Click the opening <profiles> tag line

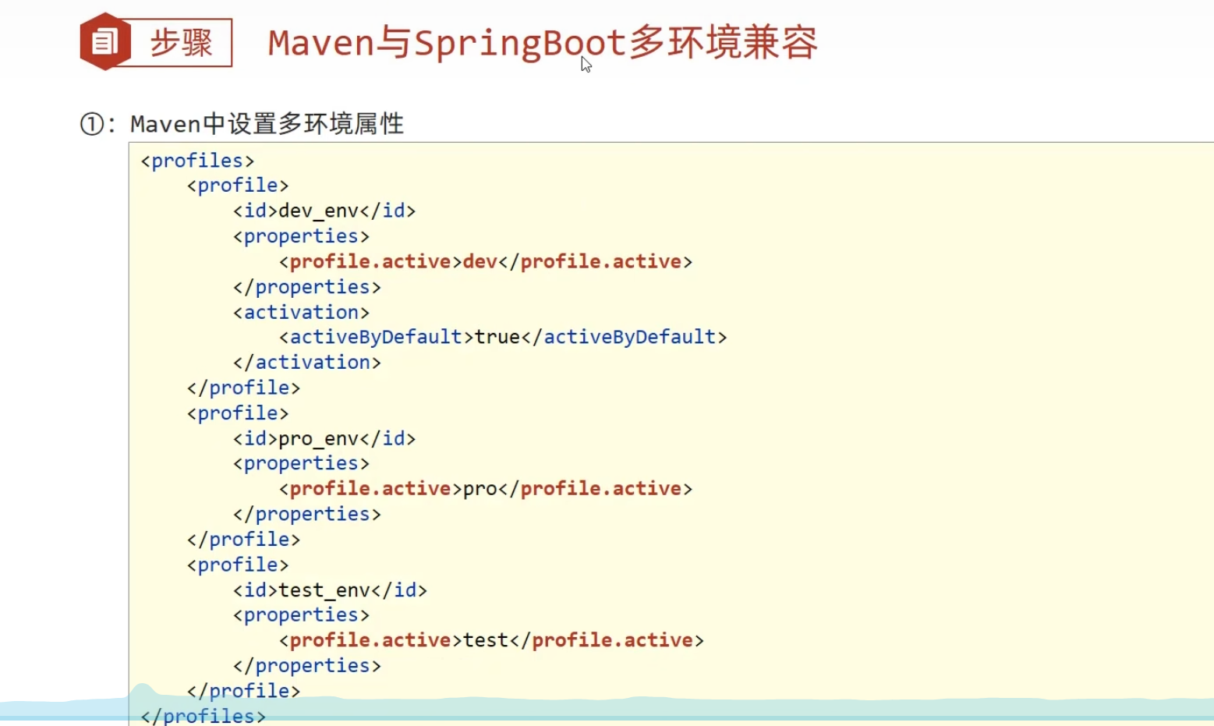coord(197,161)
